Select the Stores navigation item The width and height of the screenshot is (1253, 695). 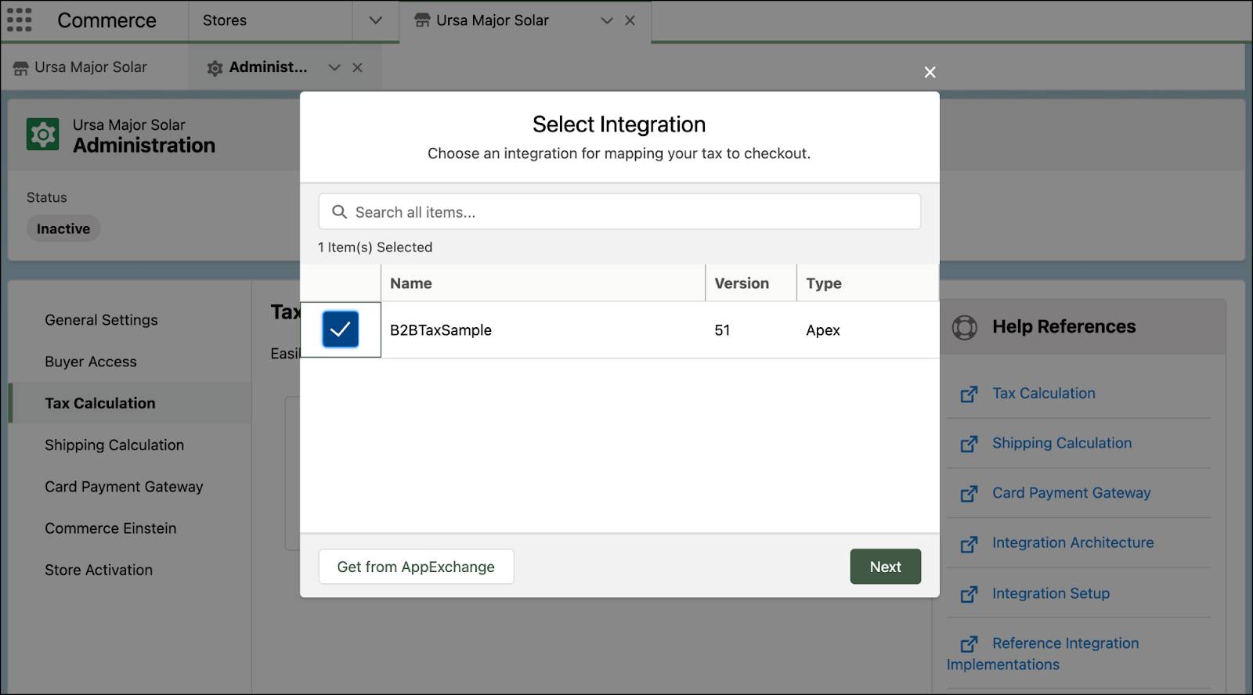225,20
